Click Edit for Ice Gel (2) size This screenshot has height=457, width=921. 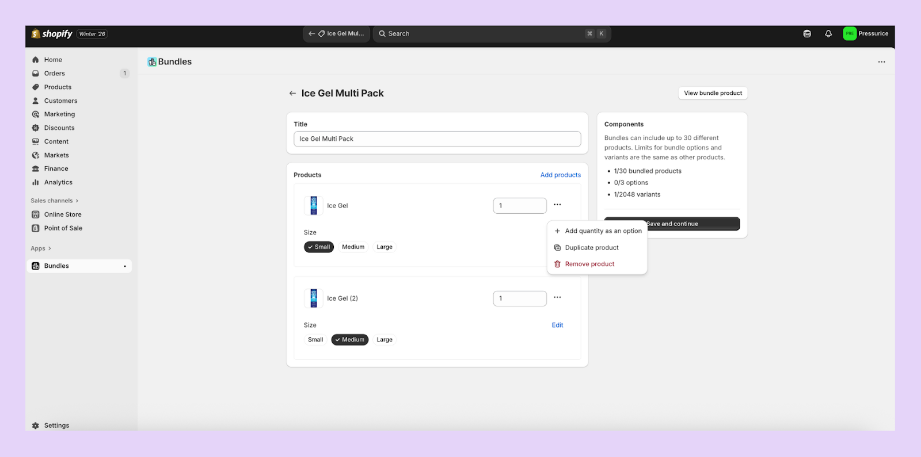[557, 325]
